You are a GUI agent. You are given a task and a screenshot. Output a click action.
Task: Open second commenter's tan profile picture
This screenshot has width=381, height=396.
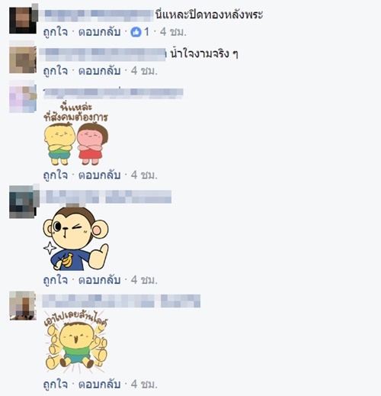(23, 60)
